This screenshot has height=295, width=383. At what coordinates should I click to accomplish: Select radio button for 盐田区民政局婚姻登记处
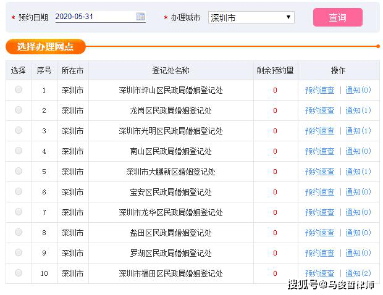point(19,232)
